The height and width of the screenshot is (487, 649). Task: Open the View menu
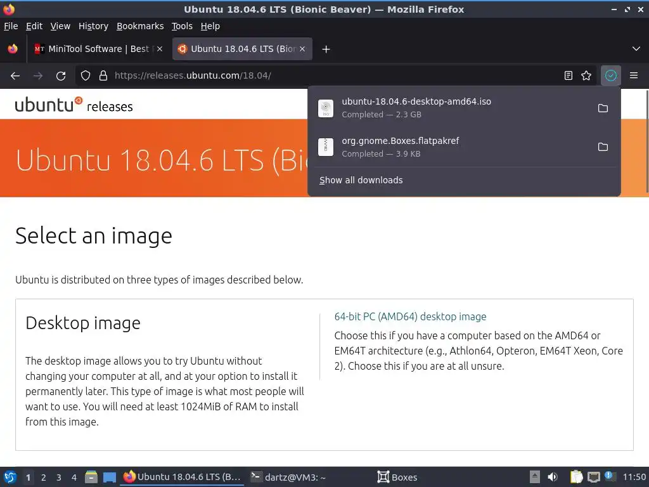click(x=60, y=26)
